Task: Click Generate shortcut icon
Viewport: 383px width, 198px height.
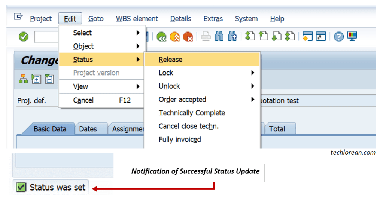Action: 321,36
